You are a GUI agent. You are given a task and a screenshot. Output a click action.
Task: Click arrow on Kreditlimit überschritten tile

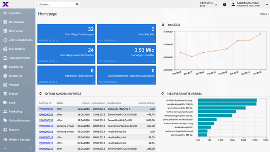point(92,82)
